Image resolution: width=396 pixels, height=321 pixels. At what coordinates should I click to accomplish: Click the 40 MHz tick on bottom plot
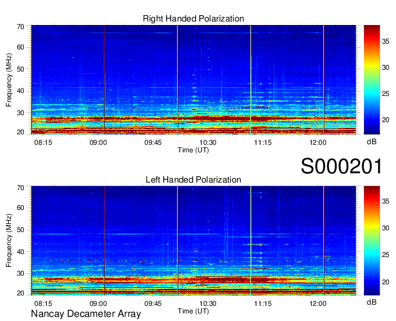coord(20,252)
